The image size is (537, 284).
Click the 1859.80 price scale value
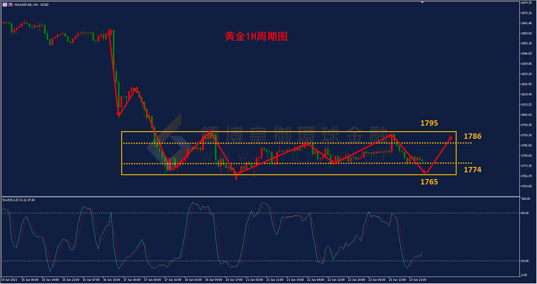(526, 33)
